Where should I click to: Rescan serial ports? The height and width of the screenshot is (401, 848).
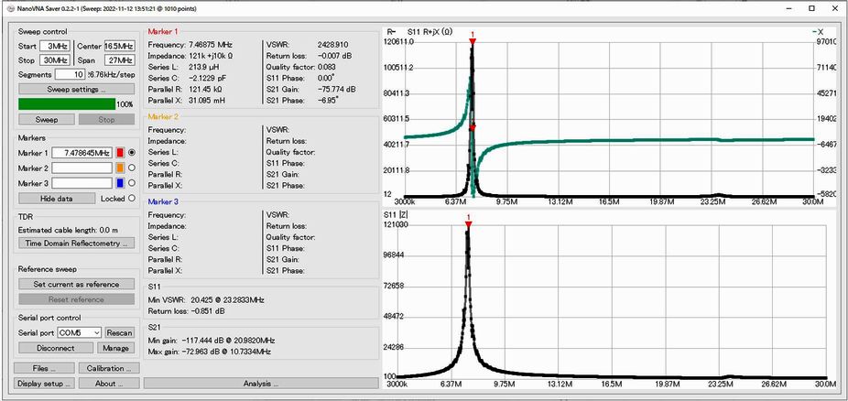click(120, 333)
